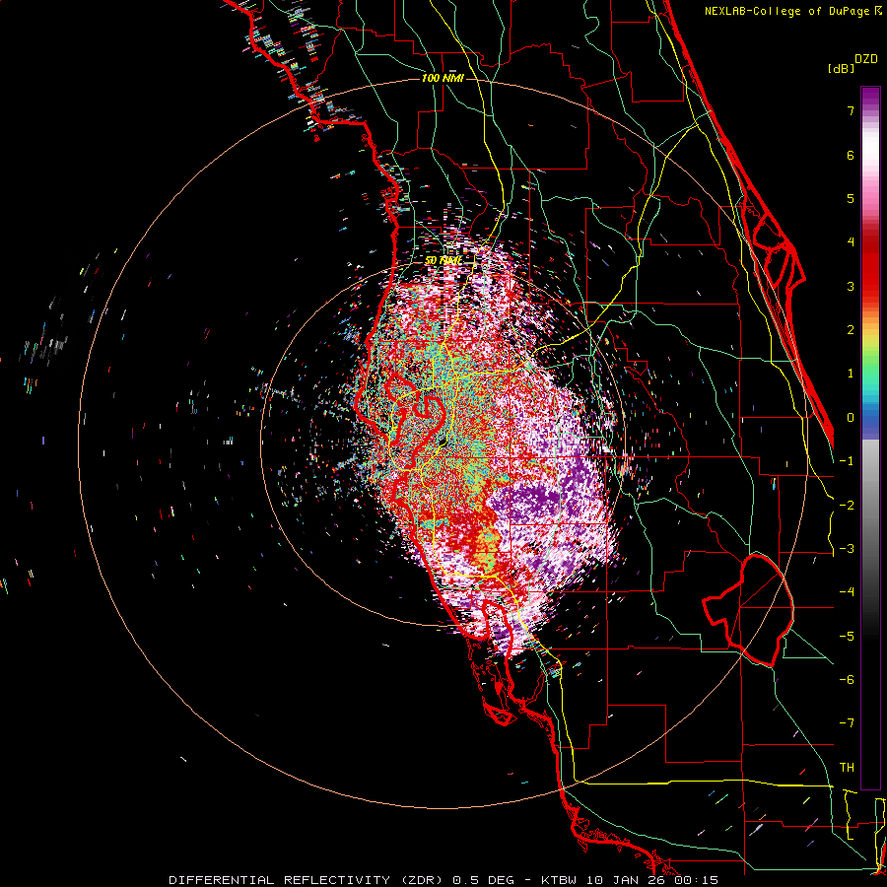Screen dimensions: 887x887
Task: Click the -5 label on the color scale
Action: click(847, 637)
